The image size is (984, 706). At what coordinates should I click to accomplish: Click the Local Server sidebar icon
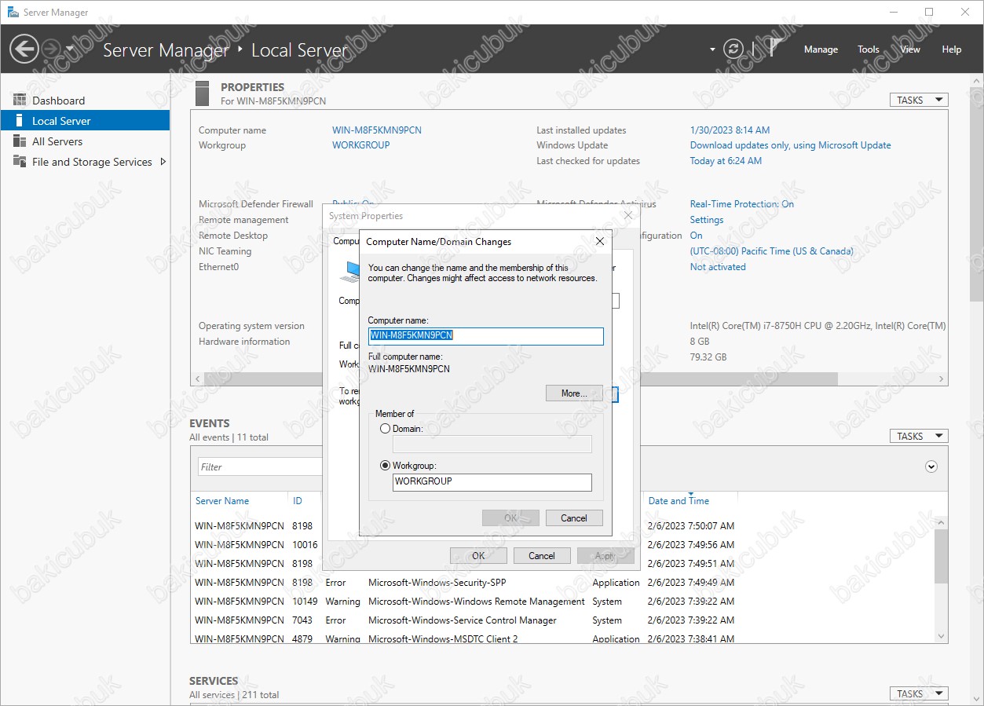tap(20, 121)
